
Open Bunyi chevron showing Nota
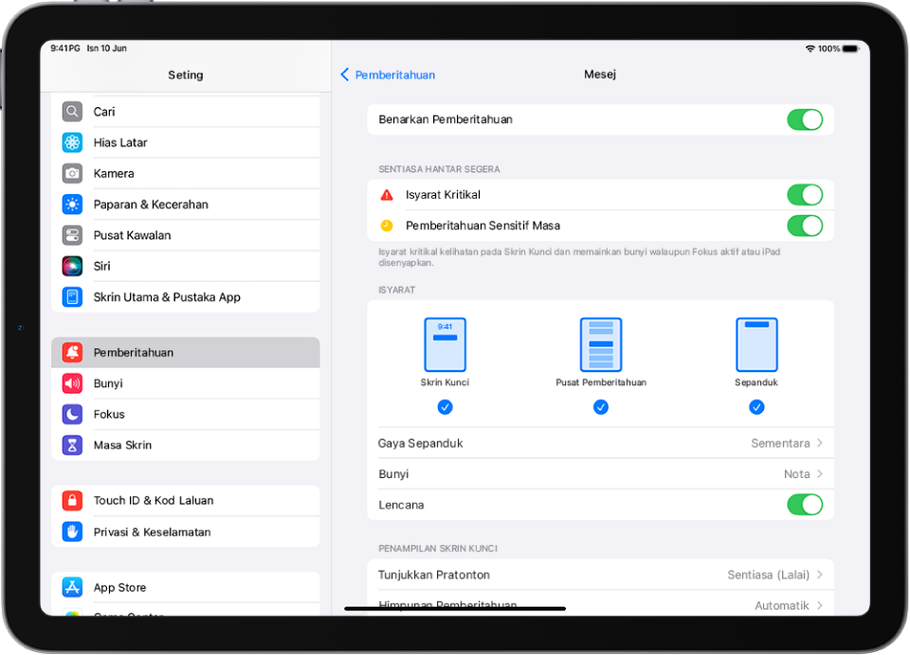click(819, 473)
